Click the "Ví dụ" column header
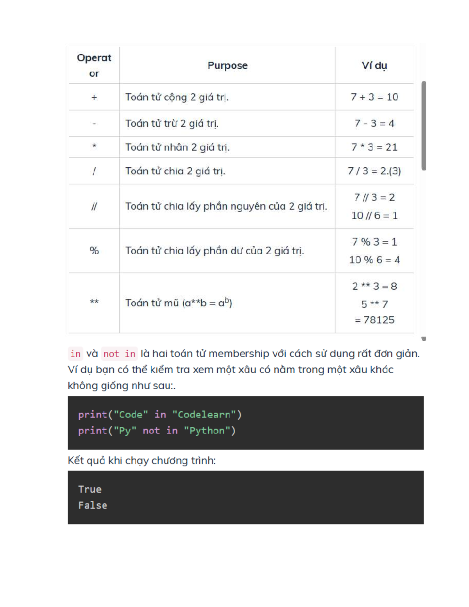 (374, 65)
